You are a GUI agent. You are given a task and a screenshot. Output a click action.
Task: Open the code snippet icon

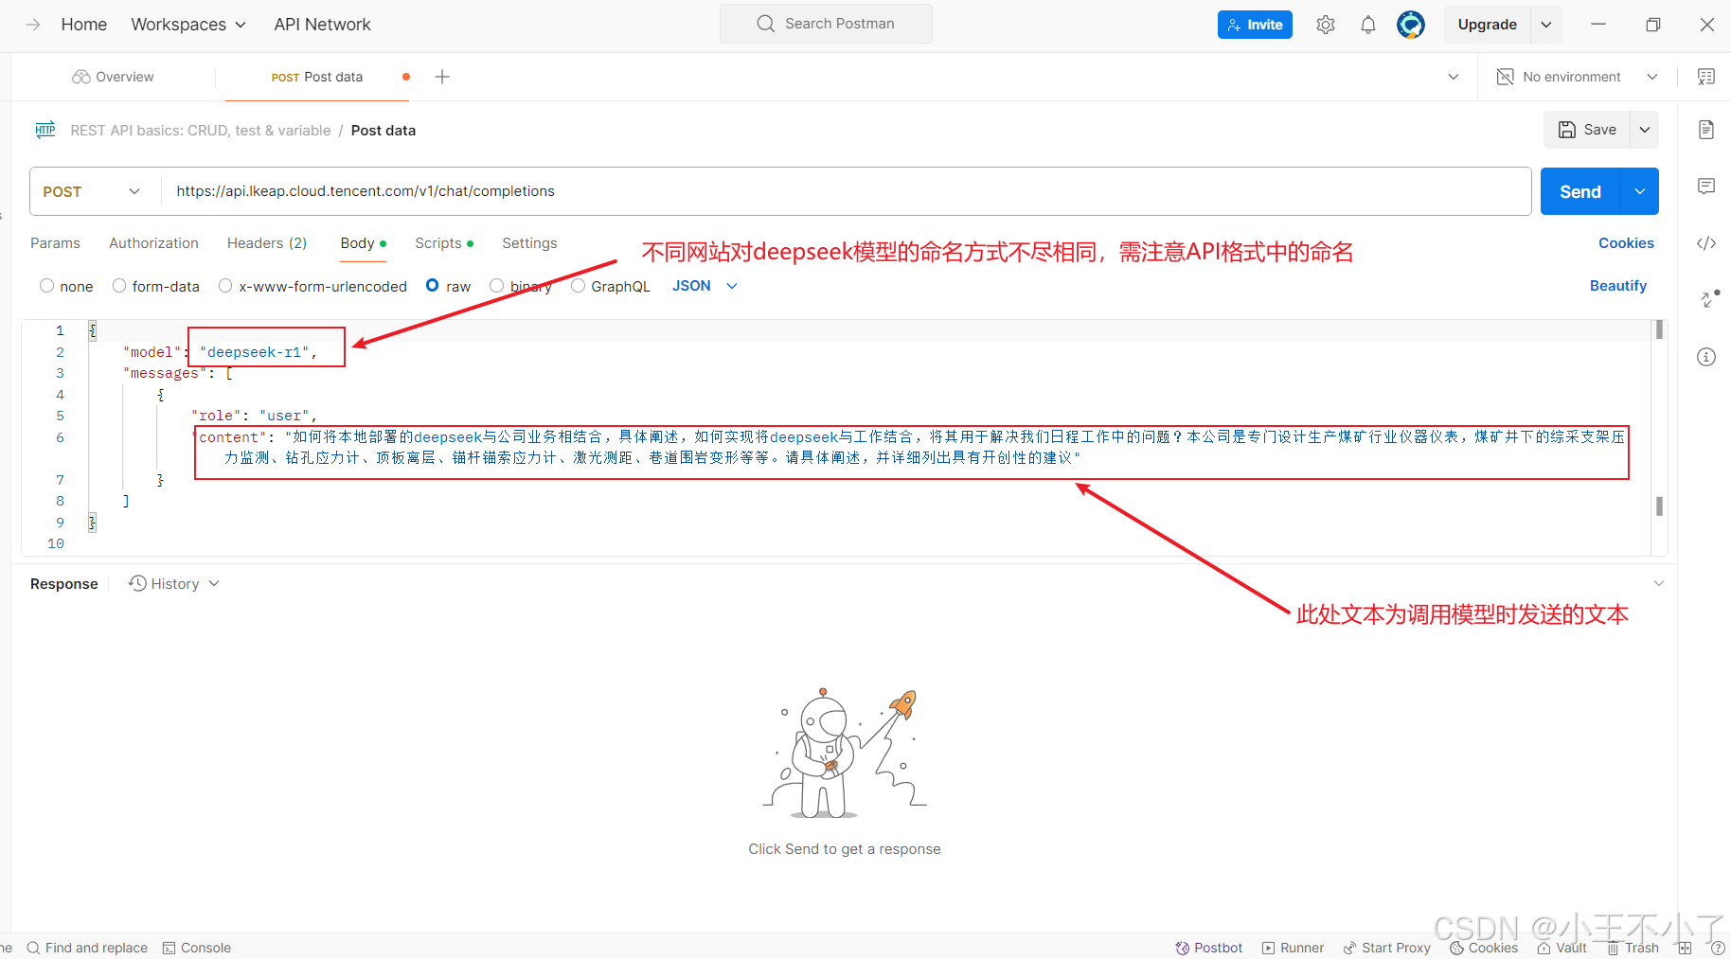(x=1706, y=243)
